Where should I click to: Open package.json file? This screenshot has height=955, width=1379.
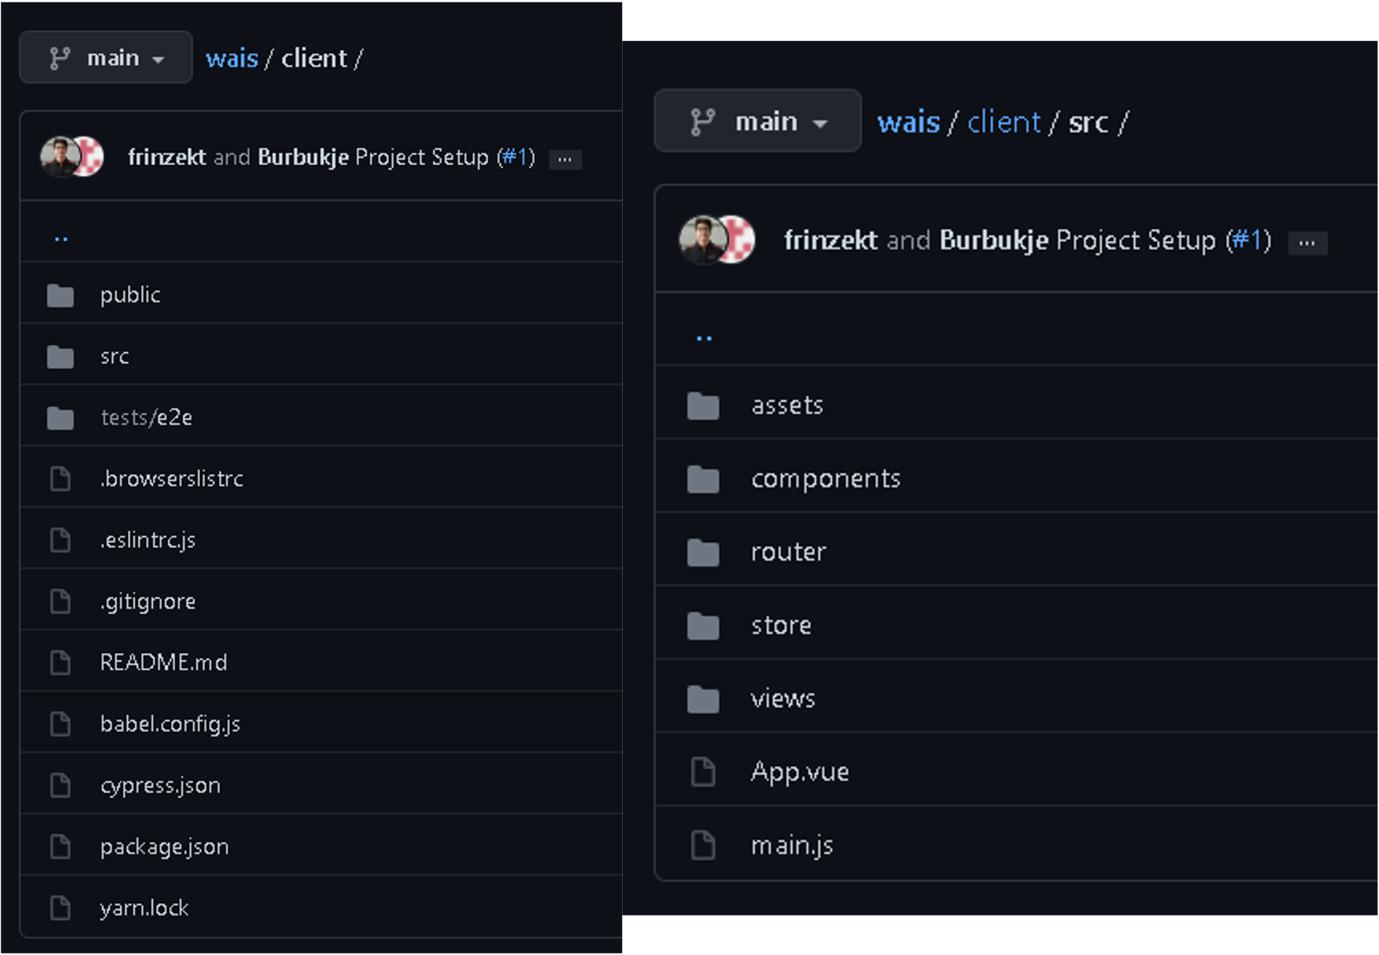coord(164,846)
